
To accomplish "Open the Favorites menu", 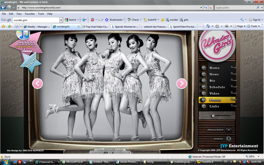I will 30,14.
